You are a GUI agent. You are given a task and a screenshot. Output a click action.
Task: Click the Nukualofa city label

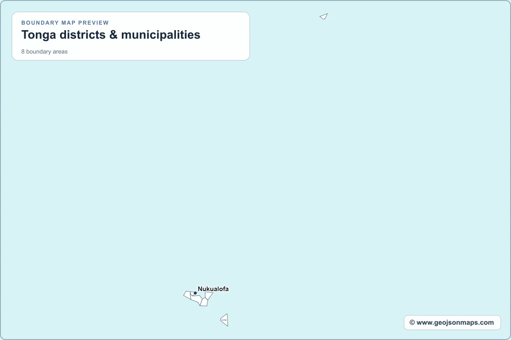click(x=213, y=289)
